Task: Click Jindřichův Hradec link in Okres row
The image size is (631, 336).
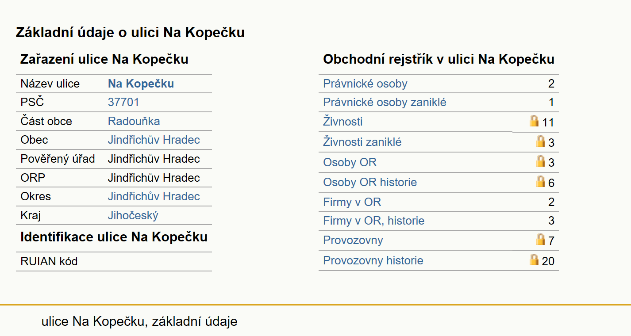Action: (154, 196)
